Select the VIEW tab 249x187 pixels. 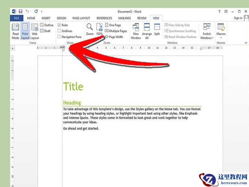tap(156, 18)
